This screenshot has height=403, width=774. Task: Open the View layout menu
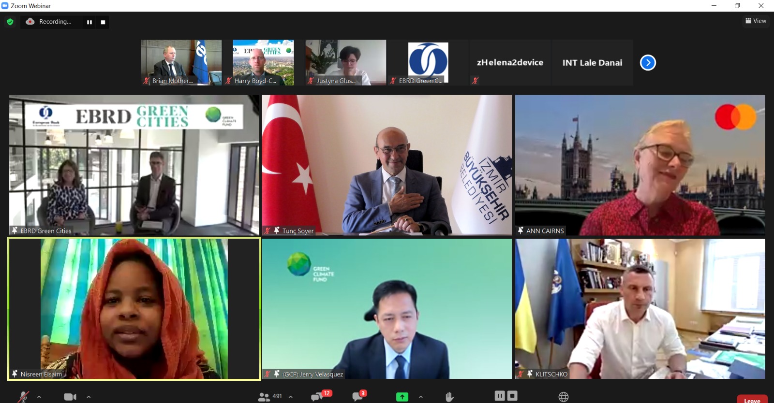click(x=756, y=21)
